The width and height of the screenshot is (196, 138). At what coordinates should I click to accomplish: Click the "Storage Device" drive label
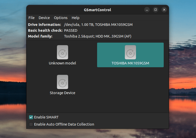click(x=63, y=93)
